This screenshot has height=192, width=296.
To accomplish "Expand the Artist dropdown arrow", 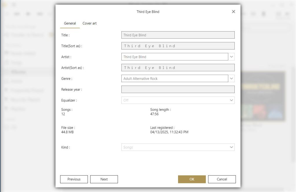I will coord(232,57).
